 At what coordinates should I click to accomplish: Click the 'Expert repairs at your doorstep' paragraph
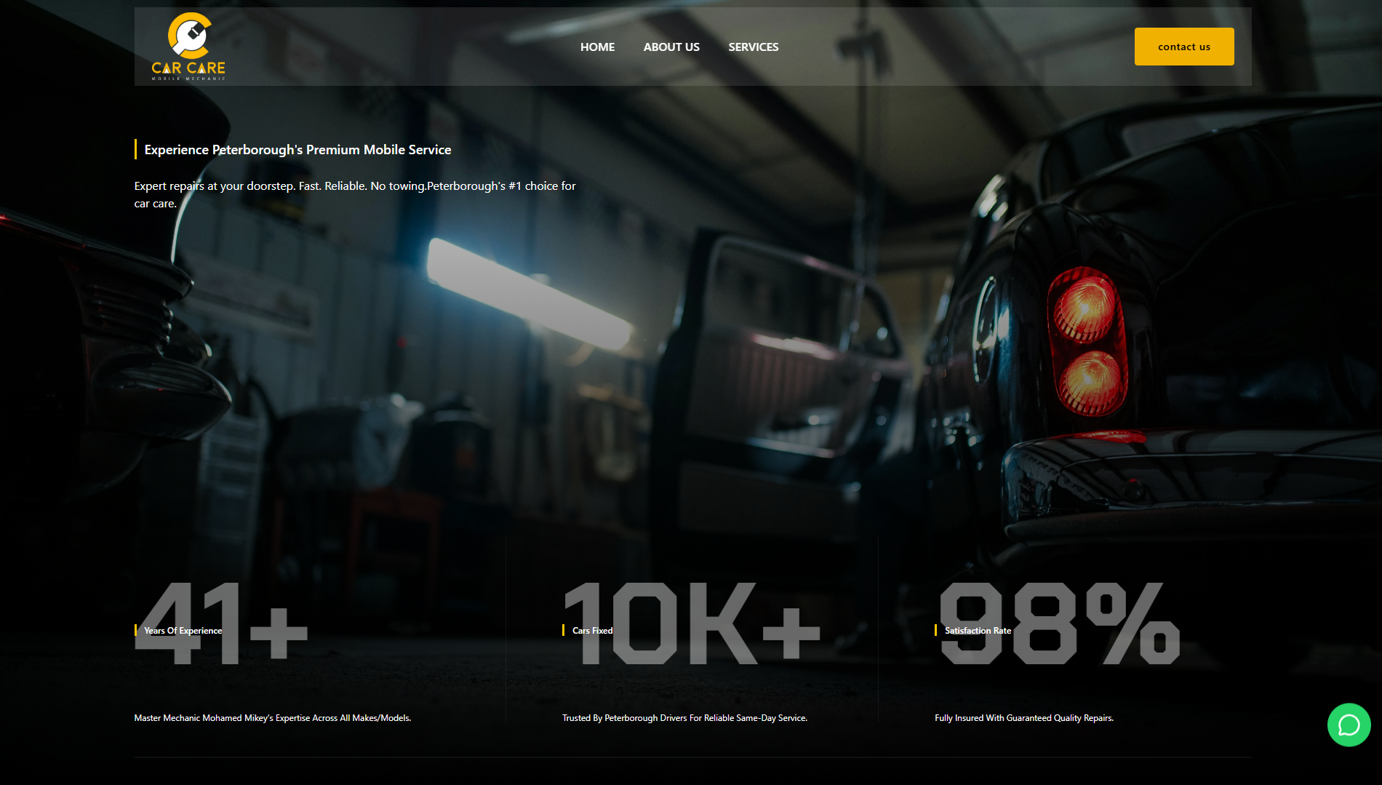point(355,194)
